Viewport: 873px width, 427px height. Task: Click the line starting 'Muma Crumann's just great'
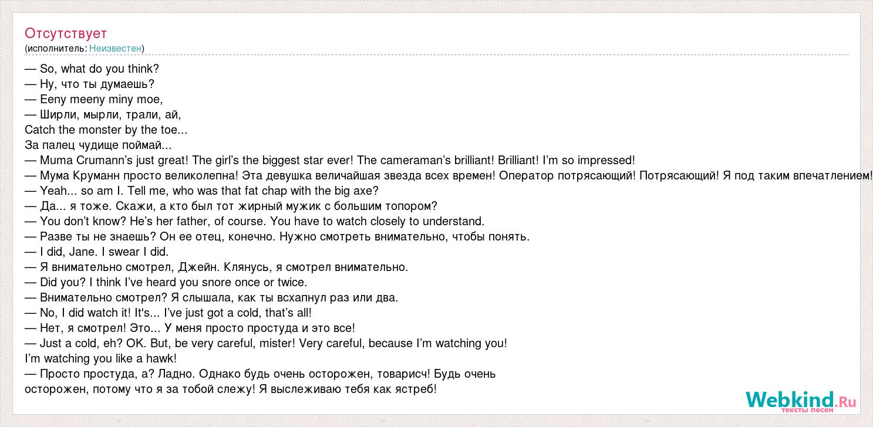[330, 161]
